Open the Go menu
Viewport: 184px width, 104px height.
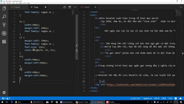point(17,3)
